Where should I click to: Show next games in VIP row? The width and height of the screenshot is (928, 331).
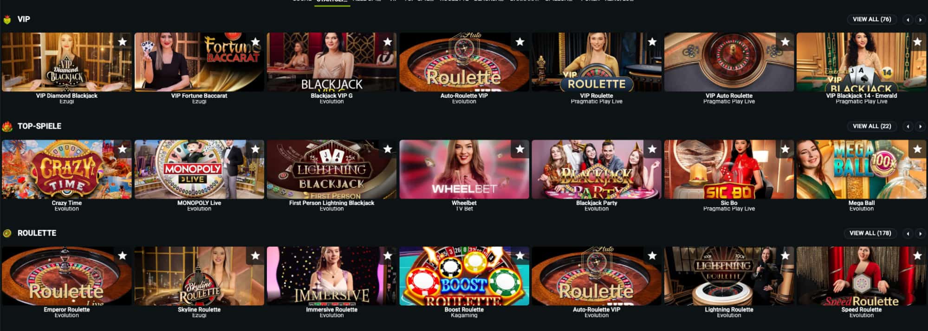920,19
